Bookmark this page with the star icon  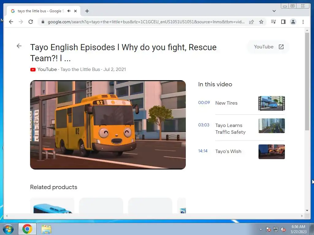(261, 22)
